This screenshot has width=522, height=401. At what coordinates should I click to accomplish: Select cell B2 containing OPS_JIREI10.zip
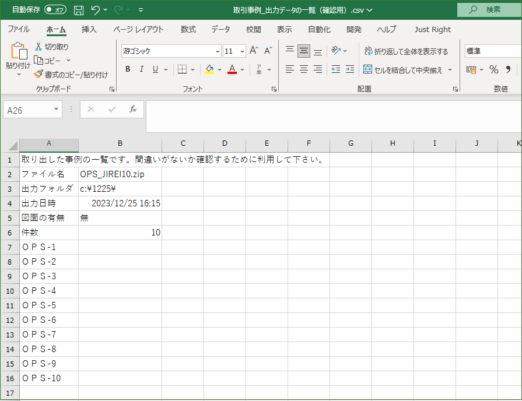(120, 174)
